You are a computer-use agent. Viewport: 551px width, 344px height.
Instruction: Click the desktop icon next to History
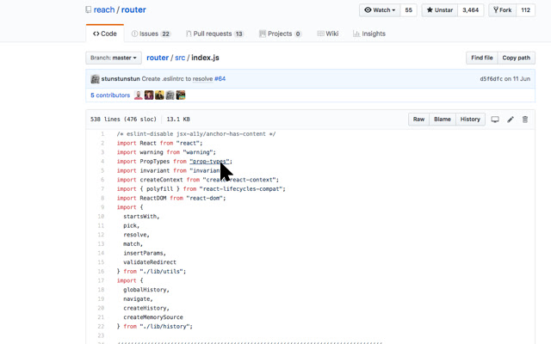(x=495, y=120)
